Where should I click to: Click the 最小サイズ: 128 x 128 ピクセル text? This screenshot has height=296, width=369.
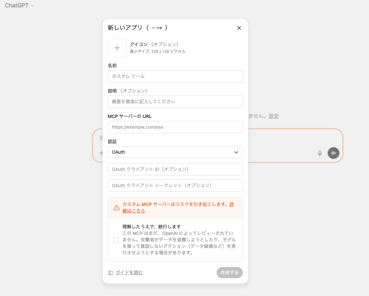(x=157, y=51)
